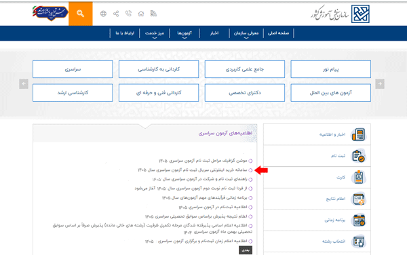Screen dimensions: 407x255
Task: Open the RSS feed icon
Action: pyautogui.click(x=153, y=14)
